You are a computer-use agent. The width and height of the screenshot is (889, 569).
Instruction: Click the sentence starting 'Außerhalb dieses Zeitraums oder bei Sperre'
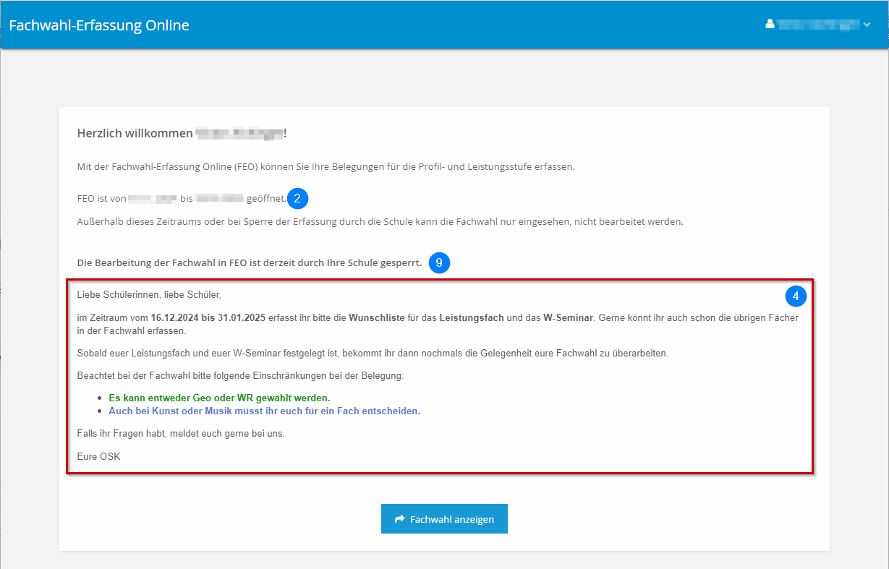380,221
